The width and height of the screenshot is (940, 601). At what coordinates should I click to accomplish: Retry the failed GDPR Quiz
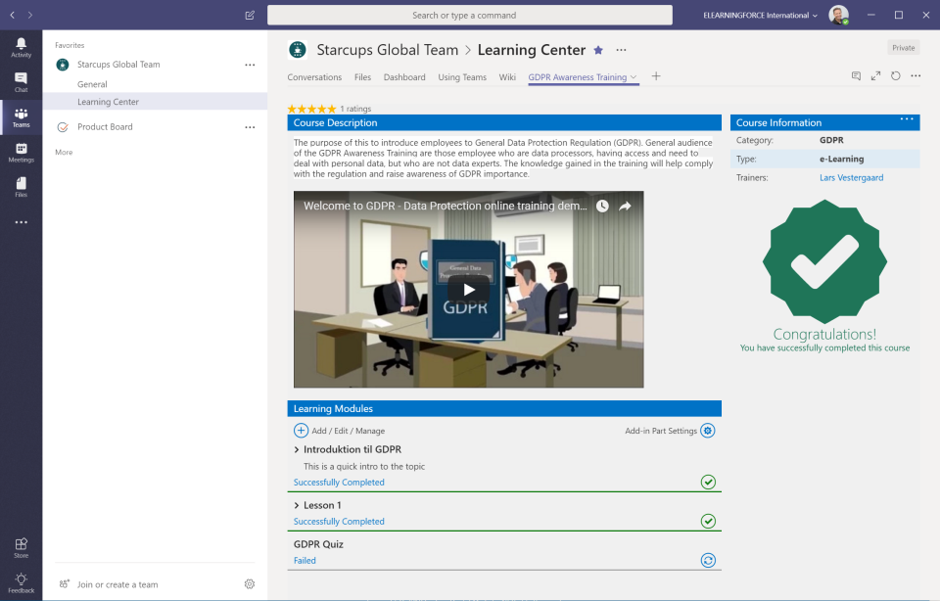pos(708,560)
